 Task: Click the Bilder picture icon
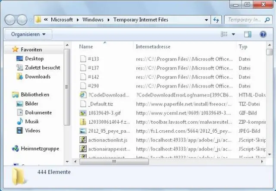tap(19, 103)
